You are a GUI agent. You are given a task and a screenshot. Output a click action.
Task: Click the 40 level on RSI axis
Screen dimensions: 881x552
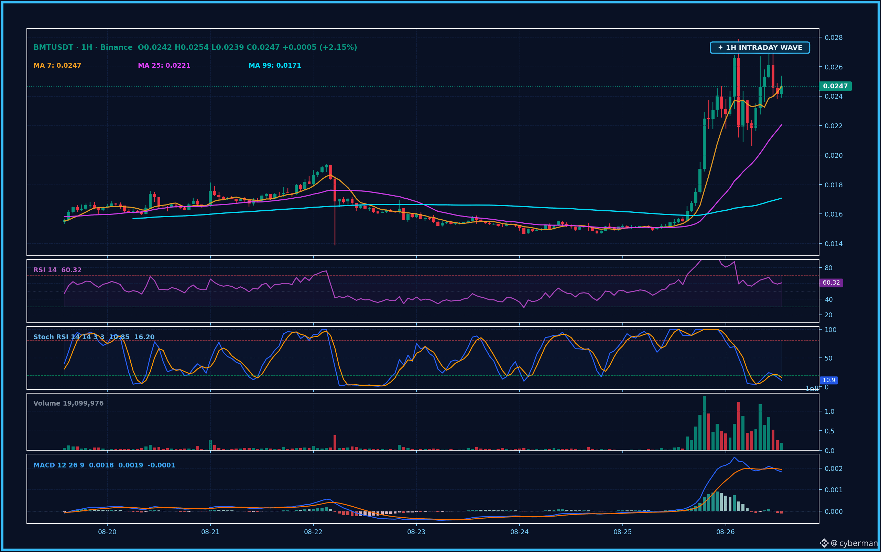click(828, 299)
